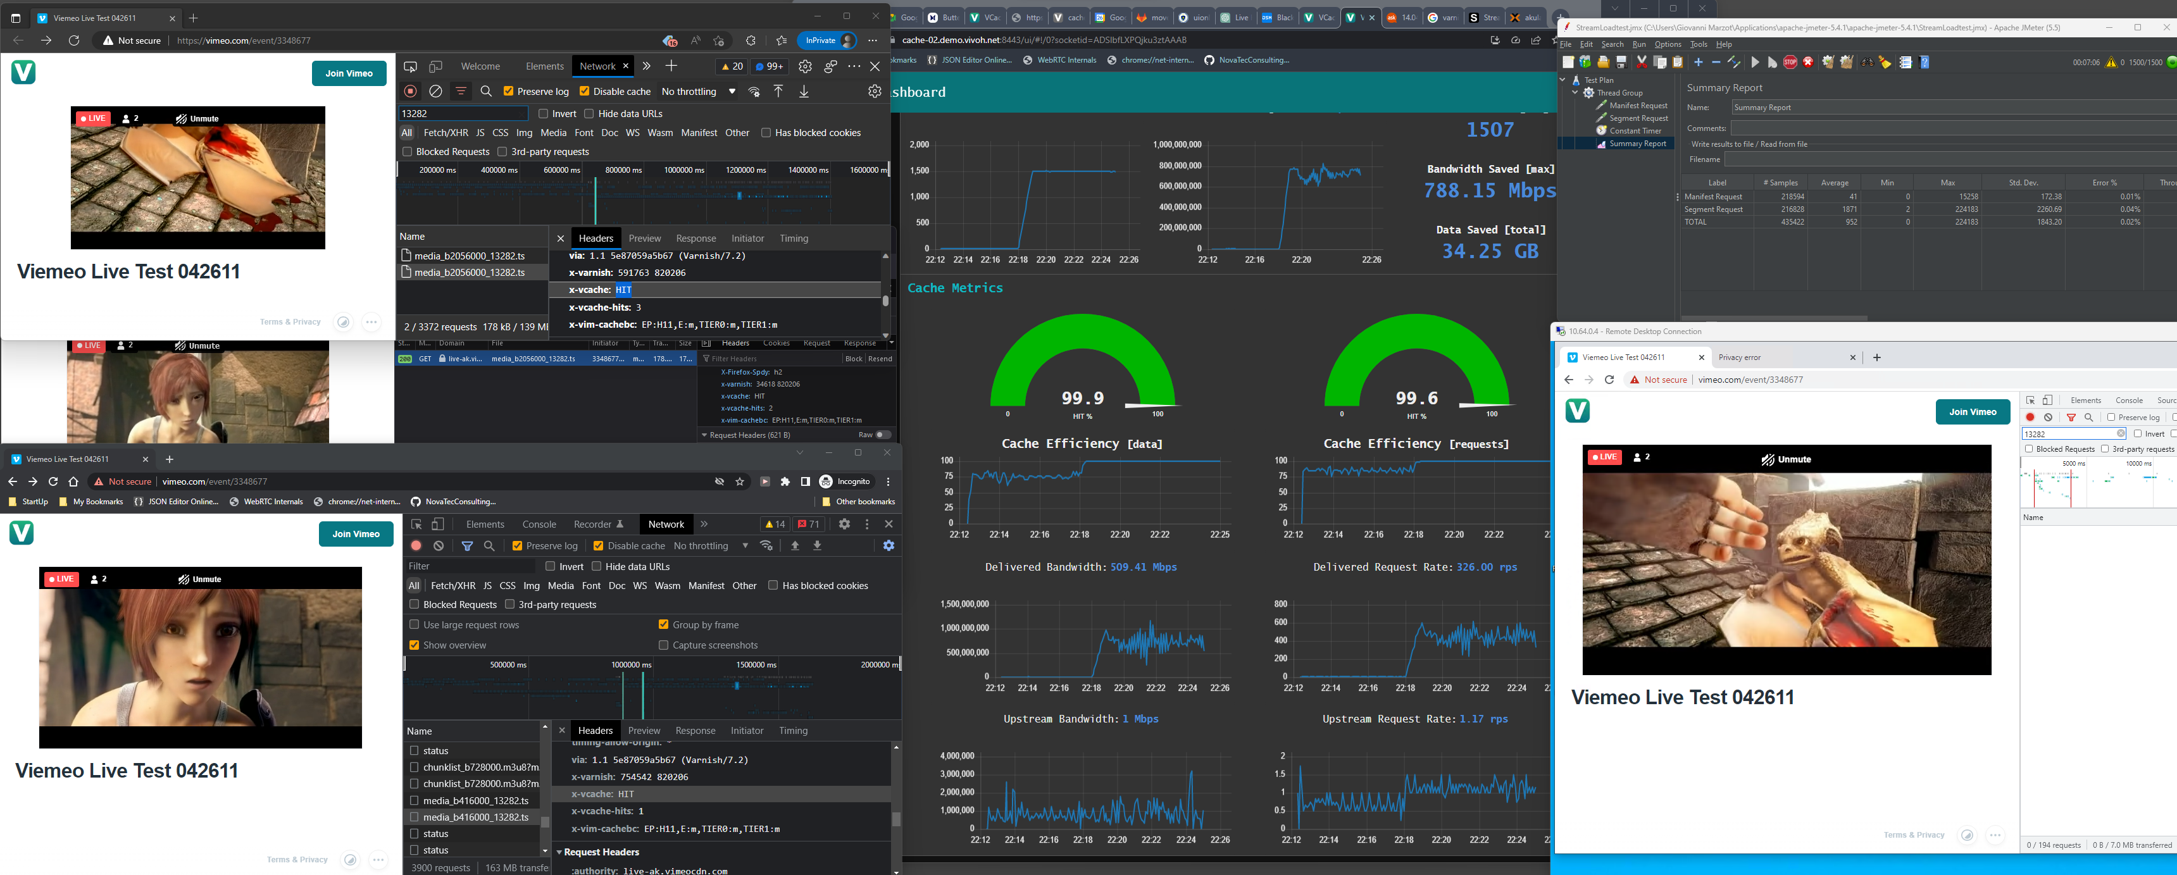Open Edge DevTools settings gear beside 99+ badge
This screenshot has height=875, width=2177.
click(x=804, y=66)
